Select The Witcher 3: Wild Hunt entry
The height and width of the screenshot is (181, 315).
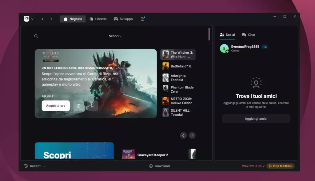point(178,55)
